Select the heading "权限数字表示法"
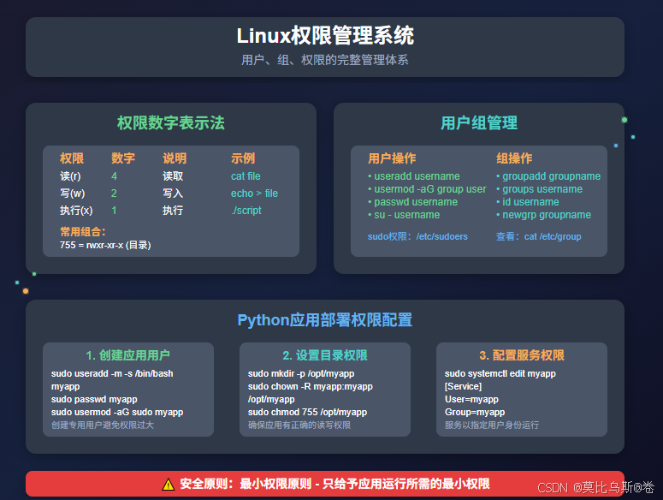This screenshot has width=663, height=500. point(171,123)
